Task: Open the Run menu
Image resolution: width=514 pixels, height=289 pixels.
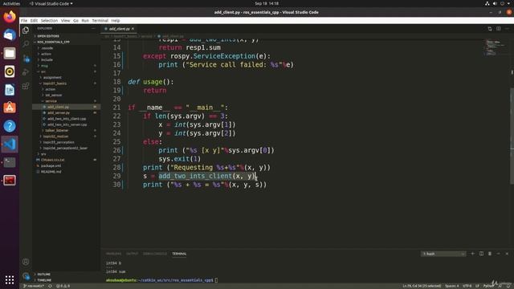Action: click(85, 20)
